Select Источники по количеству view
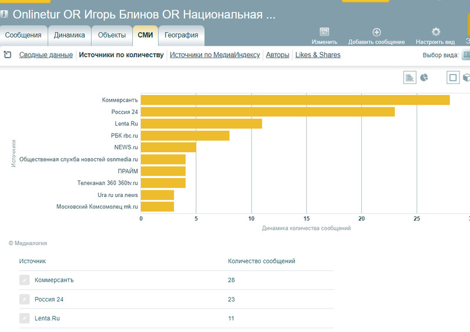Image resolution: width=470 pixels, height=332 pixels. click(121, 55)
